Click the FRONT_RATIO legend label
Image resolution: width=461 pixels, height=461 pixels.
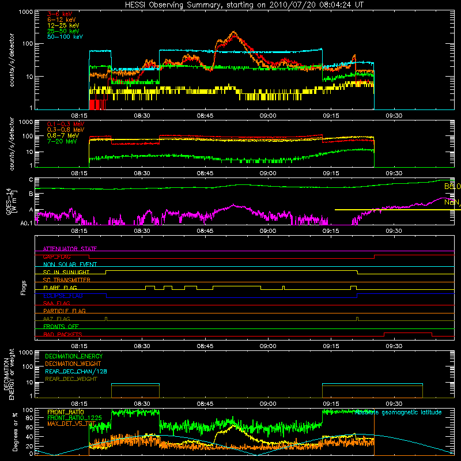click(x=65, y=412)
